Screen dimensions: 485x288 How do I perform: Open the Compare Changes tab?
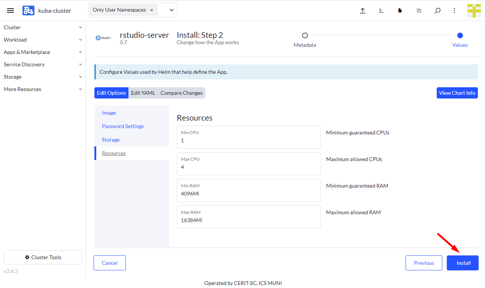[181, 93]
